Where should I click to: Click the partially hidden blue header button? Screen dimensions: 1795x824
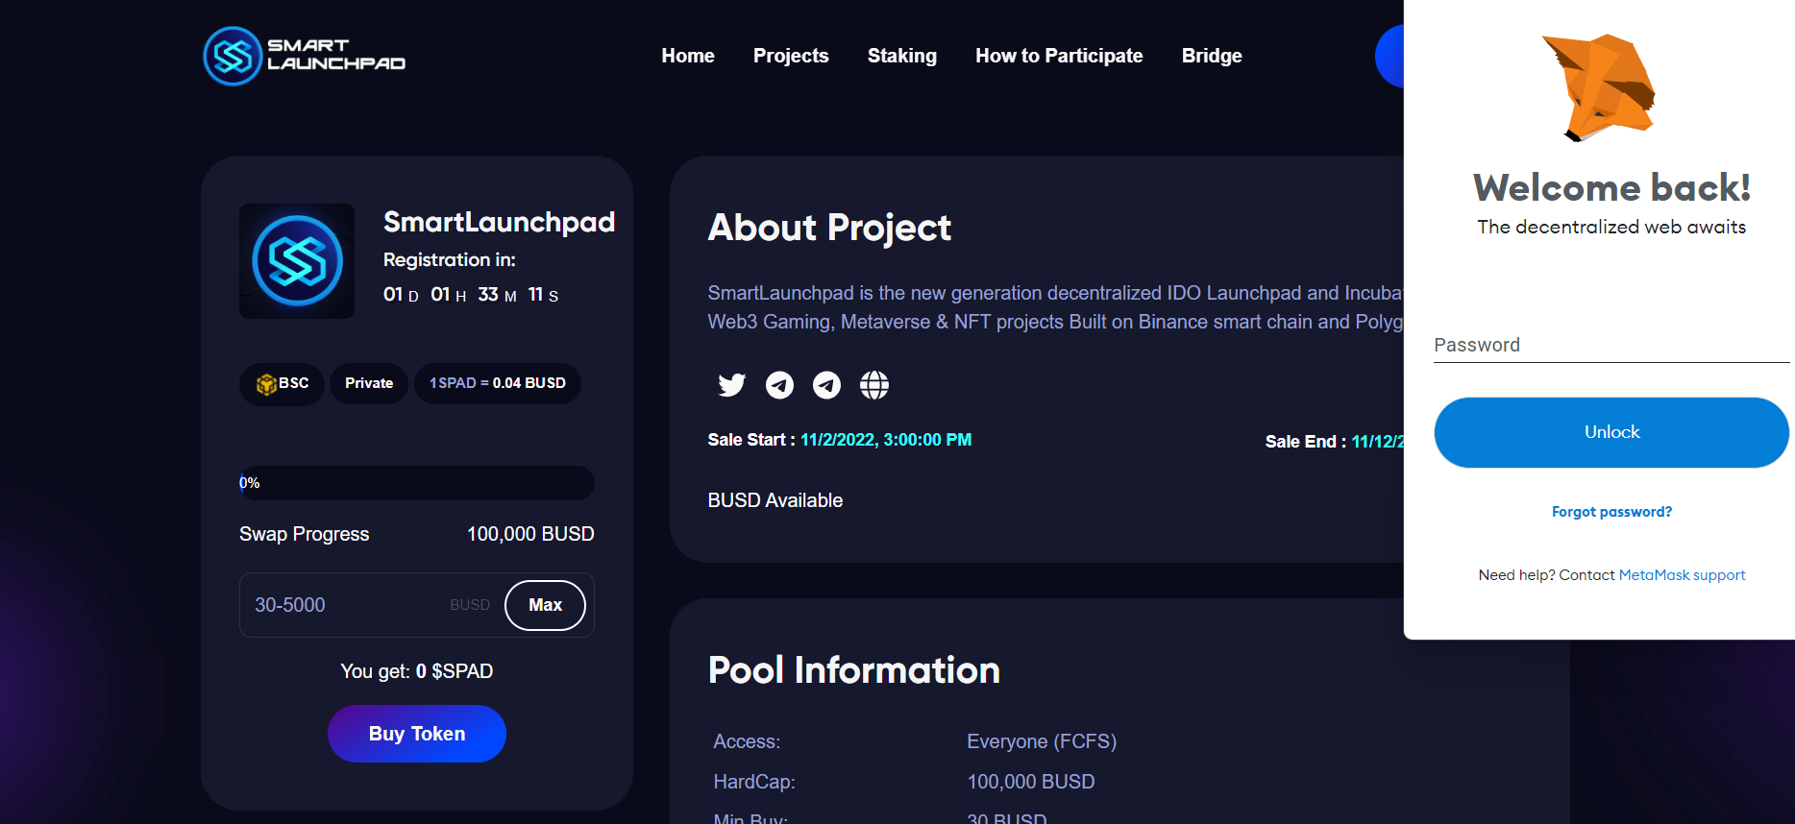pos(1389,56)
